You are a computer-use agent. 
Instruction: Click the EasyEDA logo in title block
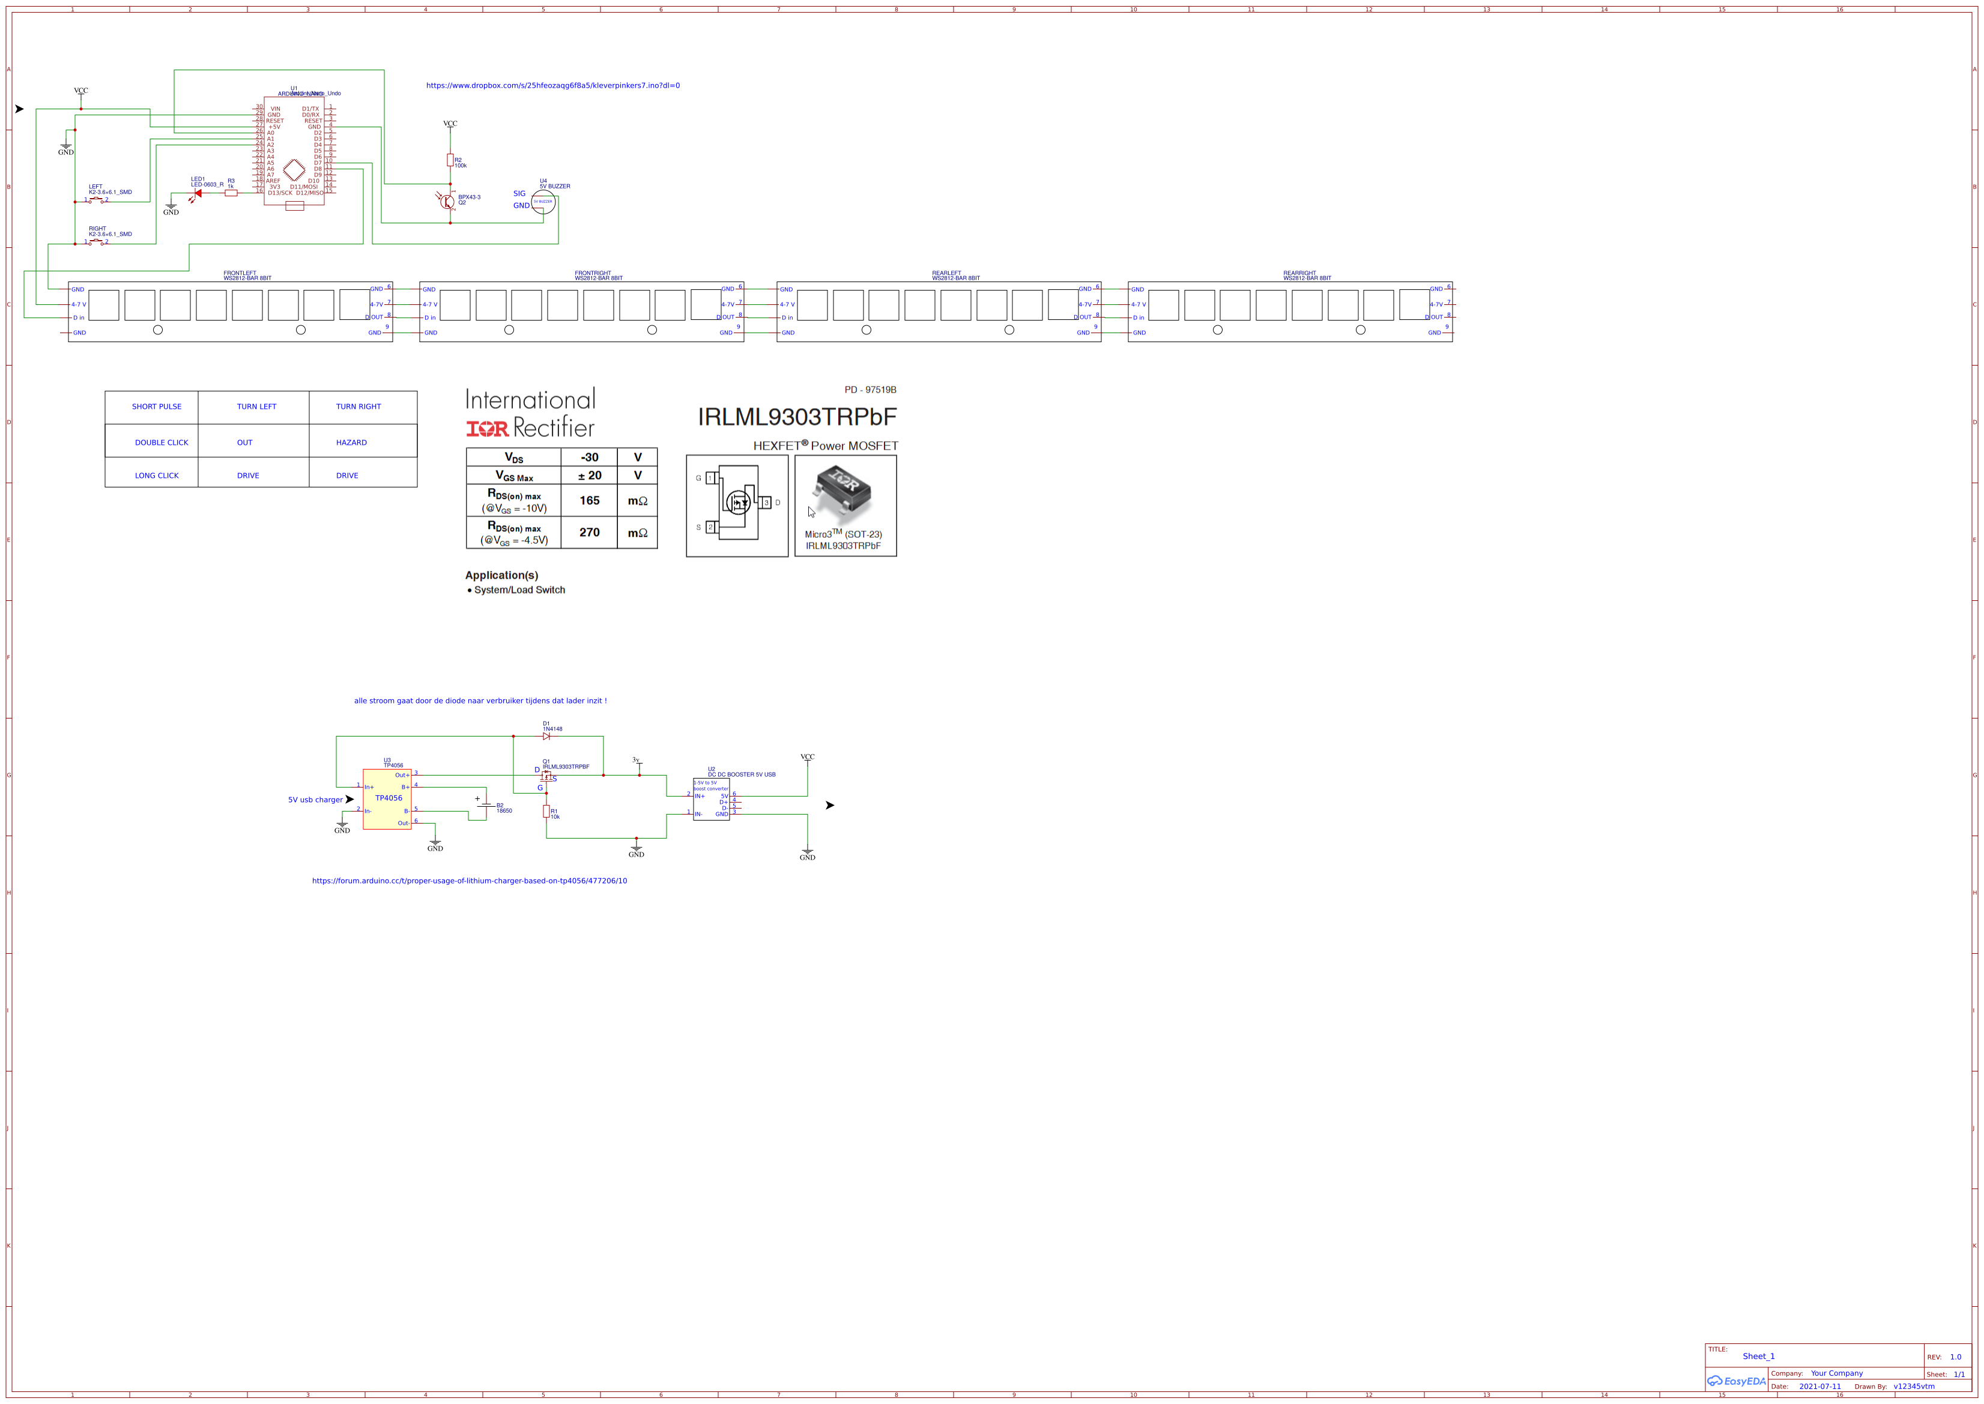tap(1736, 1381)
